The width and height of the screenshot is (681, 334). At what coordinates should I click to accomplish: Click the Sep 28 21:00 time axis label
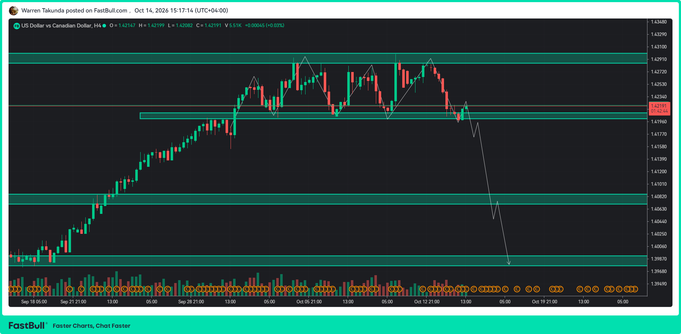[191, 302]
